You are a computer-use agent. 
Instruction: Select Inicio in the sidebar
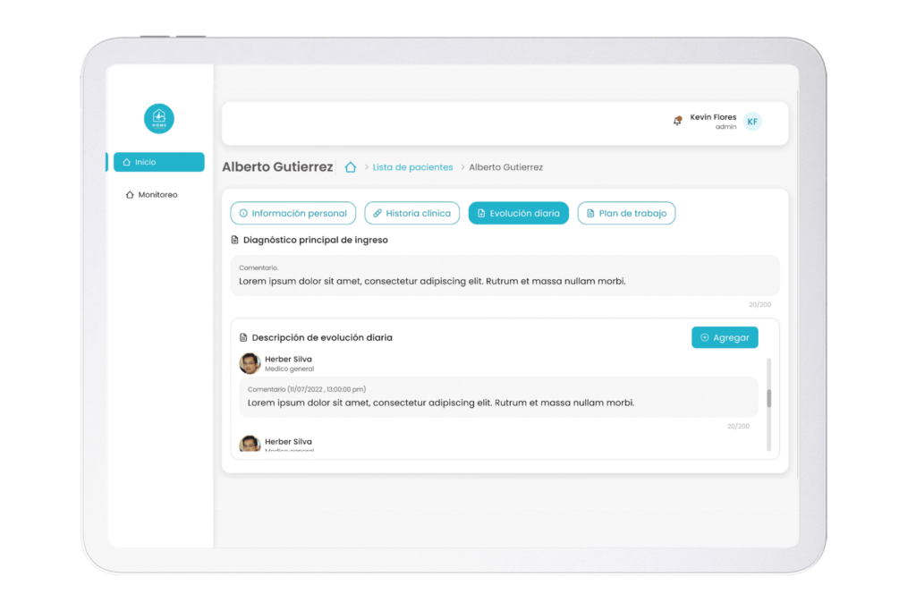pos(158,162)
